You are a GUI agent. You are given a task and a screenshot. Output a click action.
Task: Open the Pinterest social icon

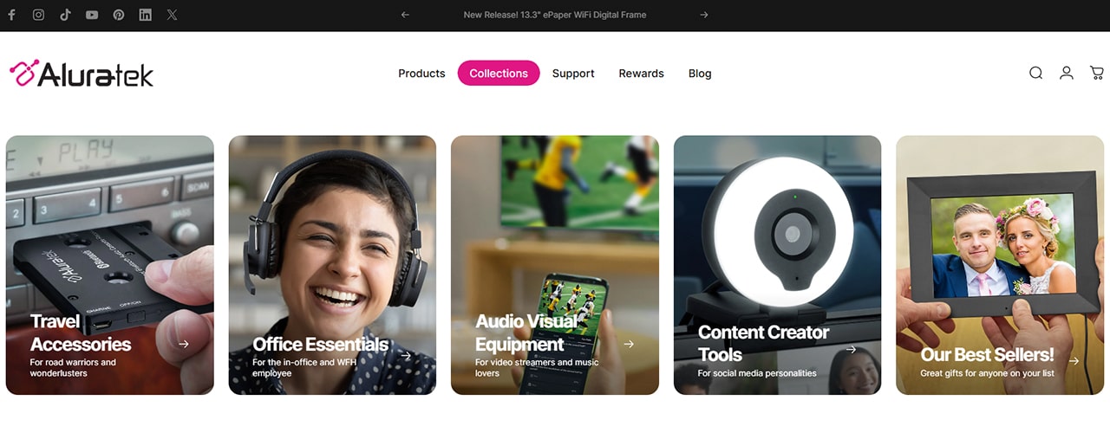point(119,15)
